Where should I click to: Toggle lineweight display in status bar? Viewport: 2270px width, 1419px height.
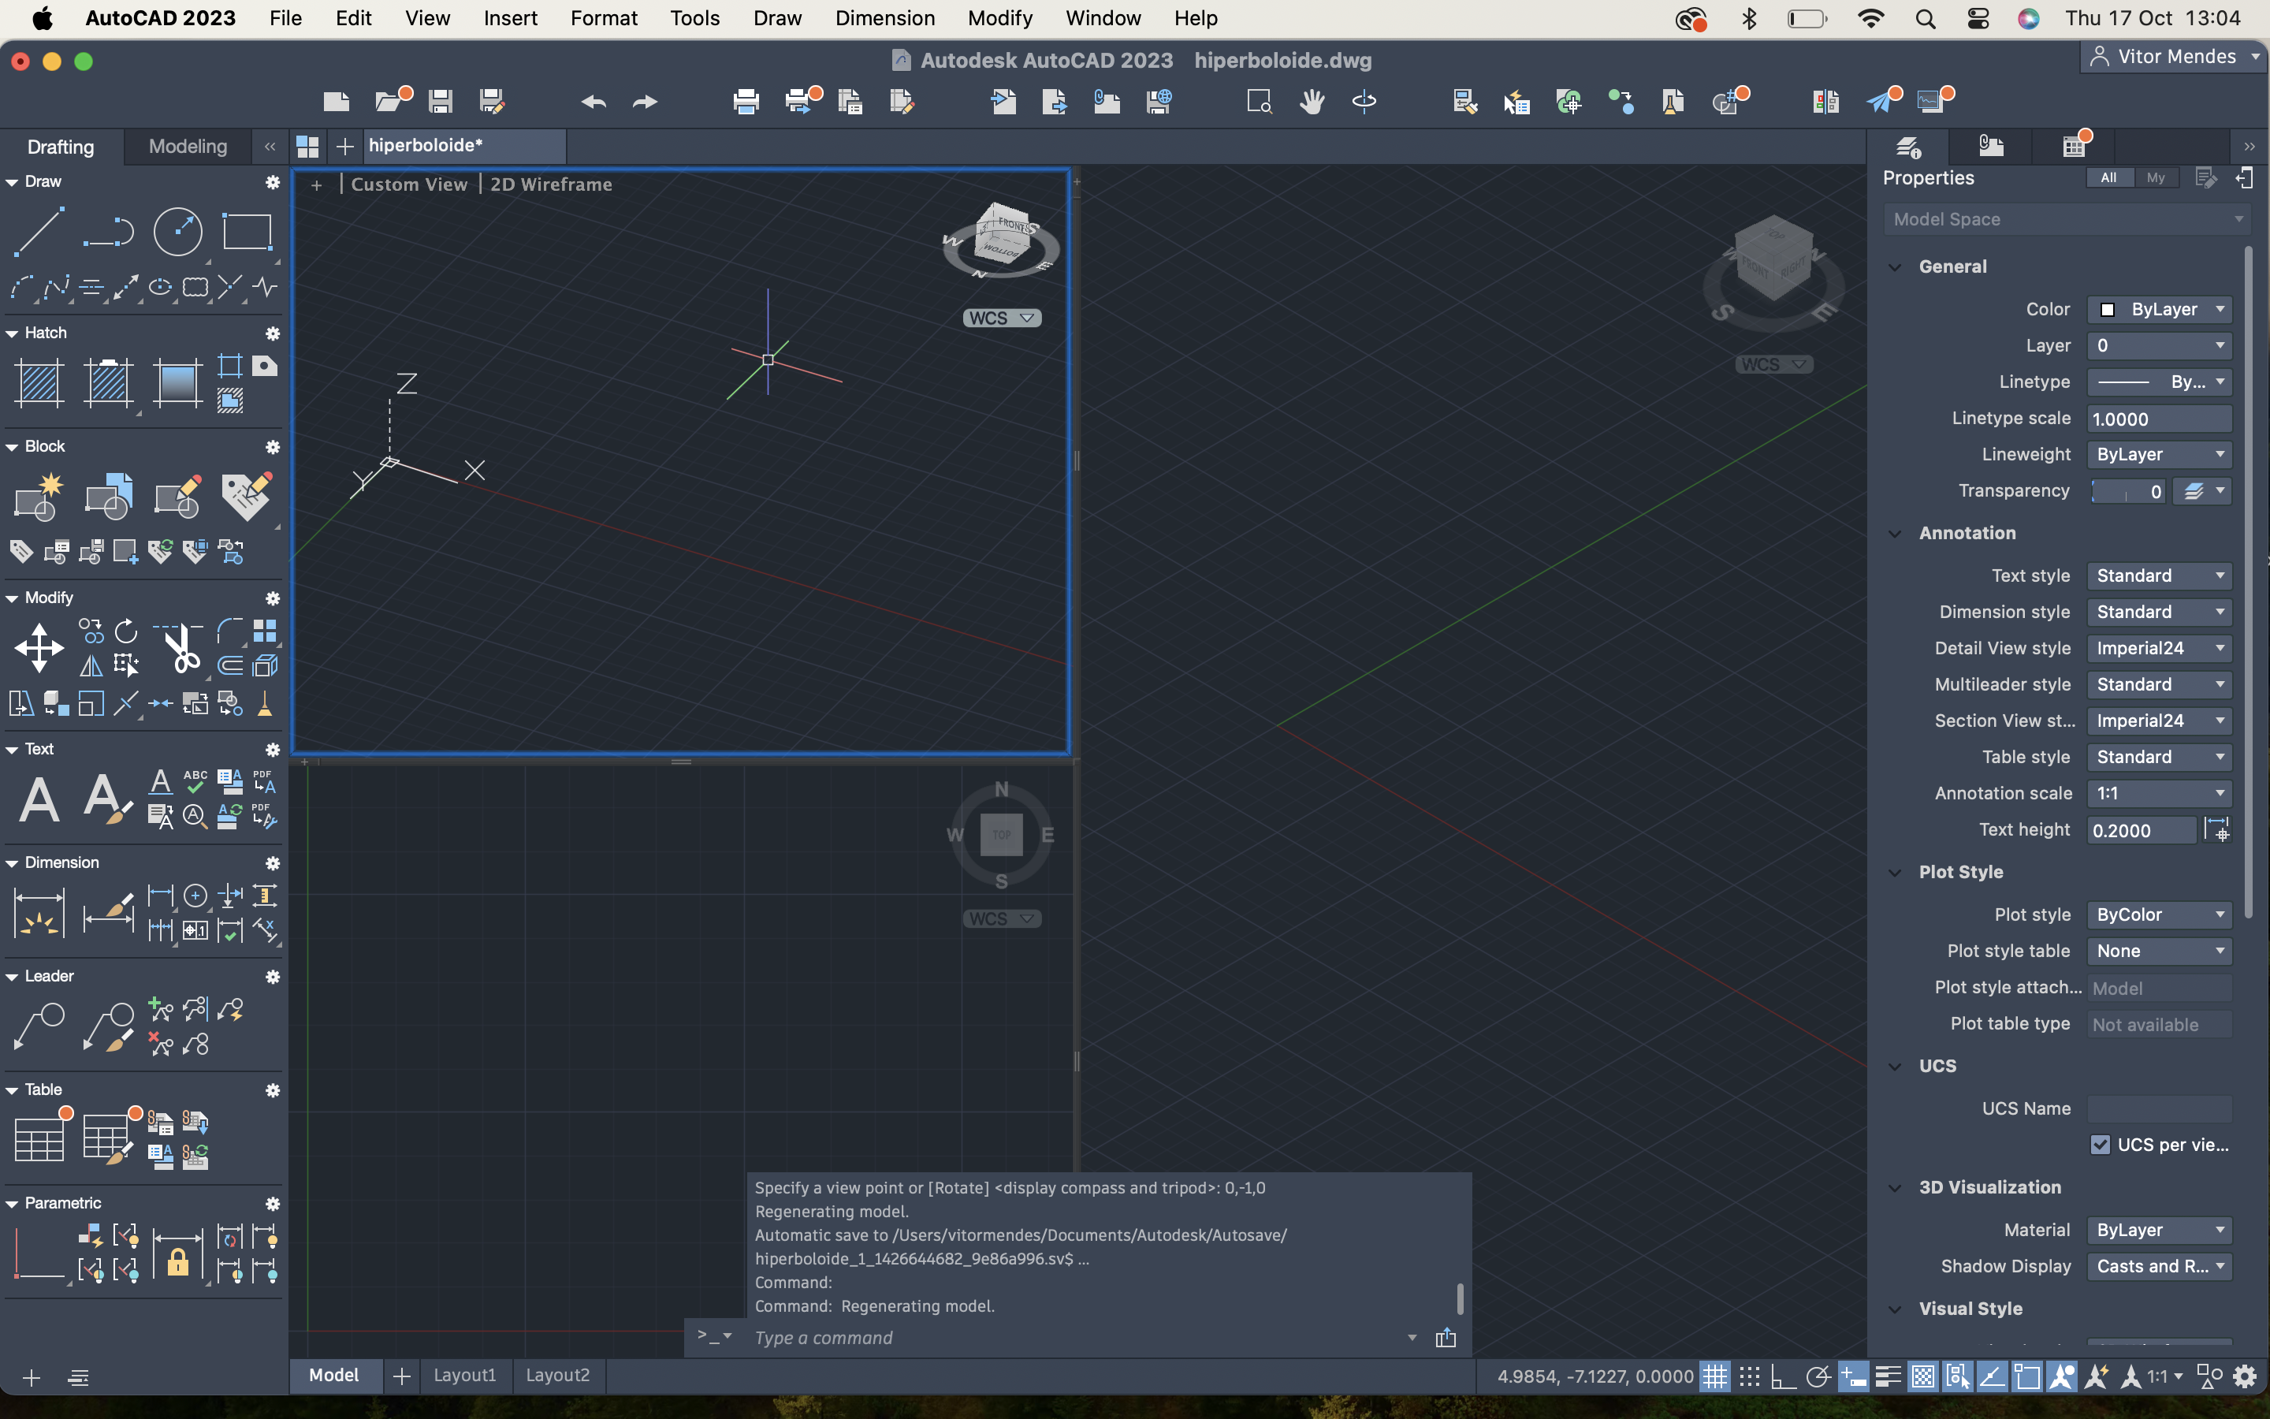pyautogui.click(x=1887, y=1376)
